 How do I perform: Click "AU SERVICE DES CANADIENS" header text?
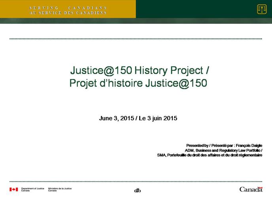(68, 13)
